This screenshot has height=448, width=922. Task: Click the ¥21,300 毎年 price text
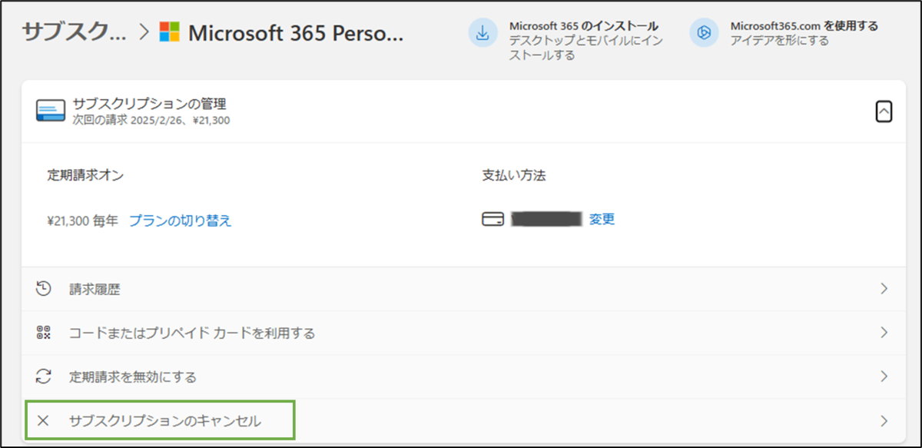(82, 221)
